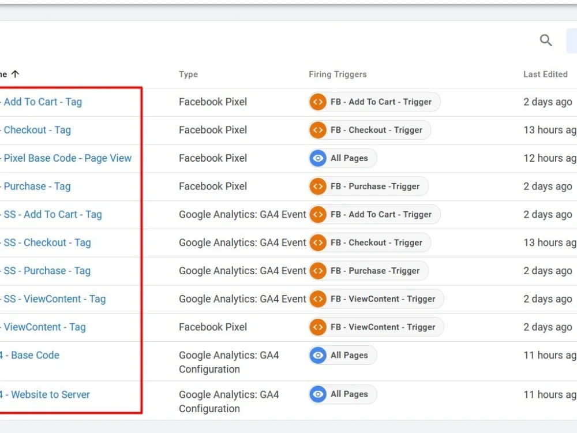
Task: Click Google Analytics: GA4 Configuration in the Website to Server row
Action: coord(229,402)
